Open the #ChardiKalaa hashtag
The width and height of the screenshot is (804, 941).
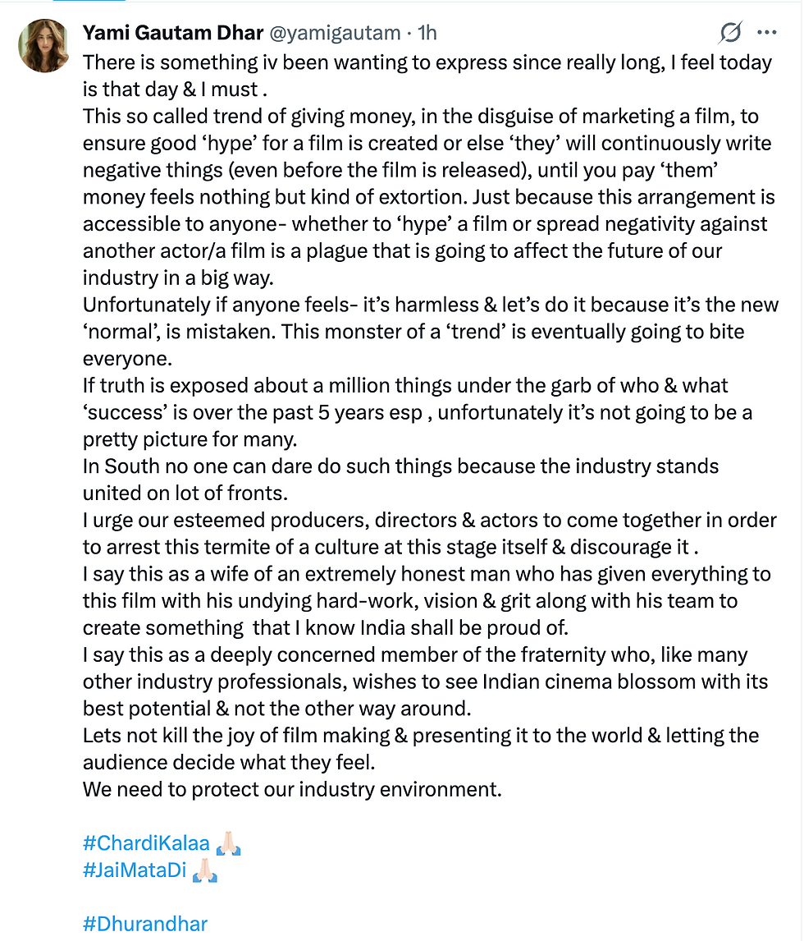147,842
